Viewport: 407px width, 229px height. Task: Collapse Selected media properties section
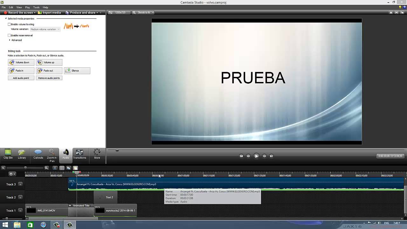coord(6,18)
